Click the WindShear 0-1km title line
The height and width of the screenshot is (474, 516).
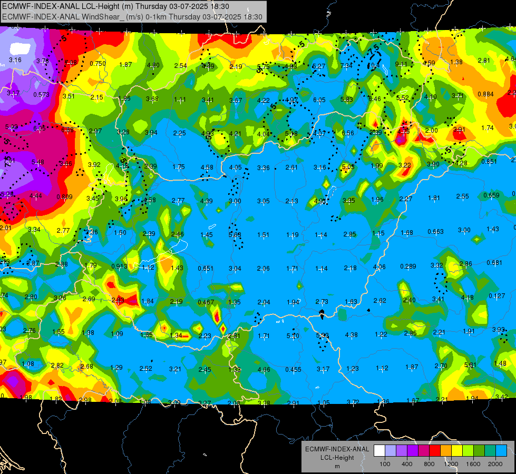pyautogui.click(x=132, y=17)
